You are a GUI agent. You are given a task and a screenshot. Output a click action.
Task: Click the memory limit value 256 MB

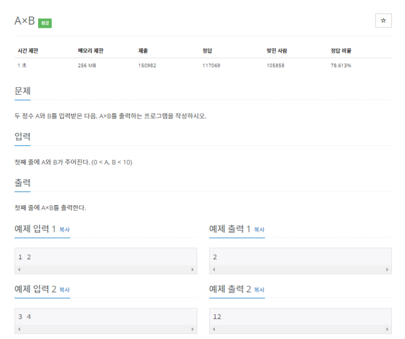87,65
